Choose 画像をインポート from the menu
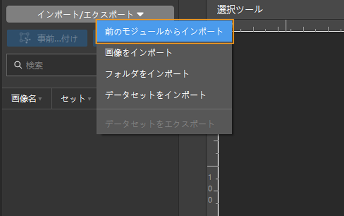Image resolution: width=344 pixels, height=216 pixels. (164, 53)
